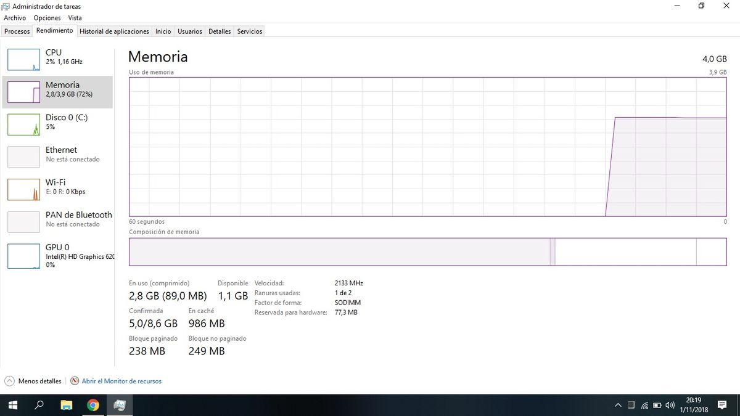Open the notification center icon
This screenshot has width=740, height=416.
722,405
